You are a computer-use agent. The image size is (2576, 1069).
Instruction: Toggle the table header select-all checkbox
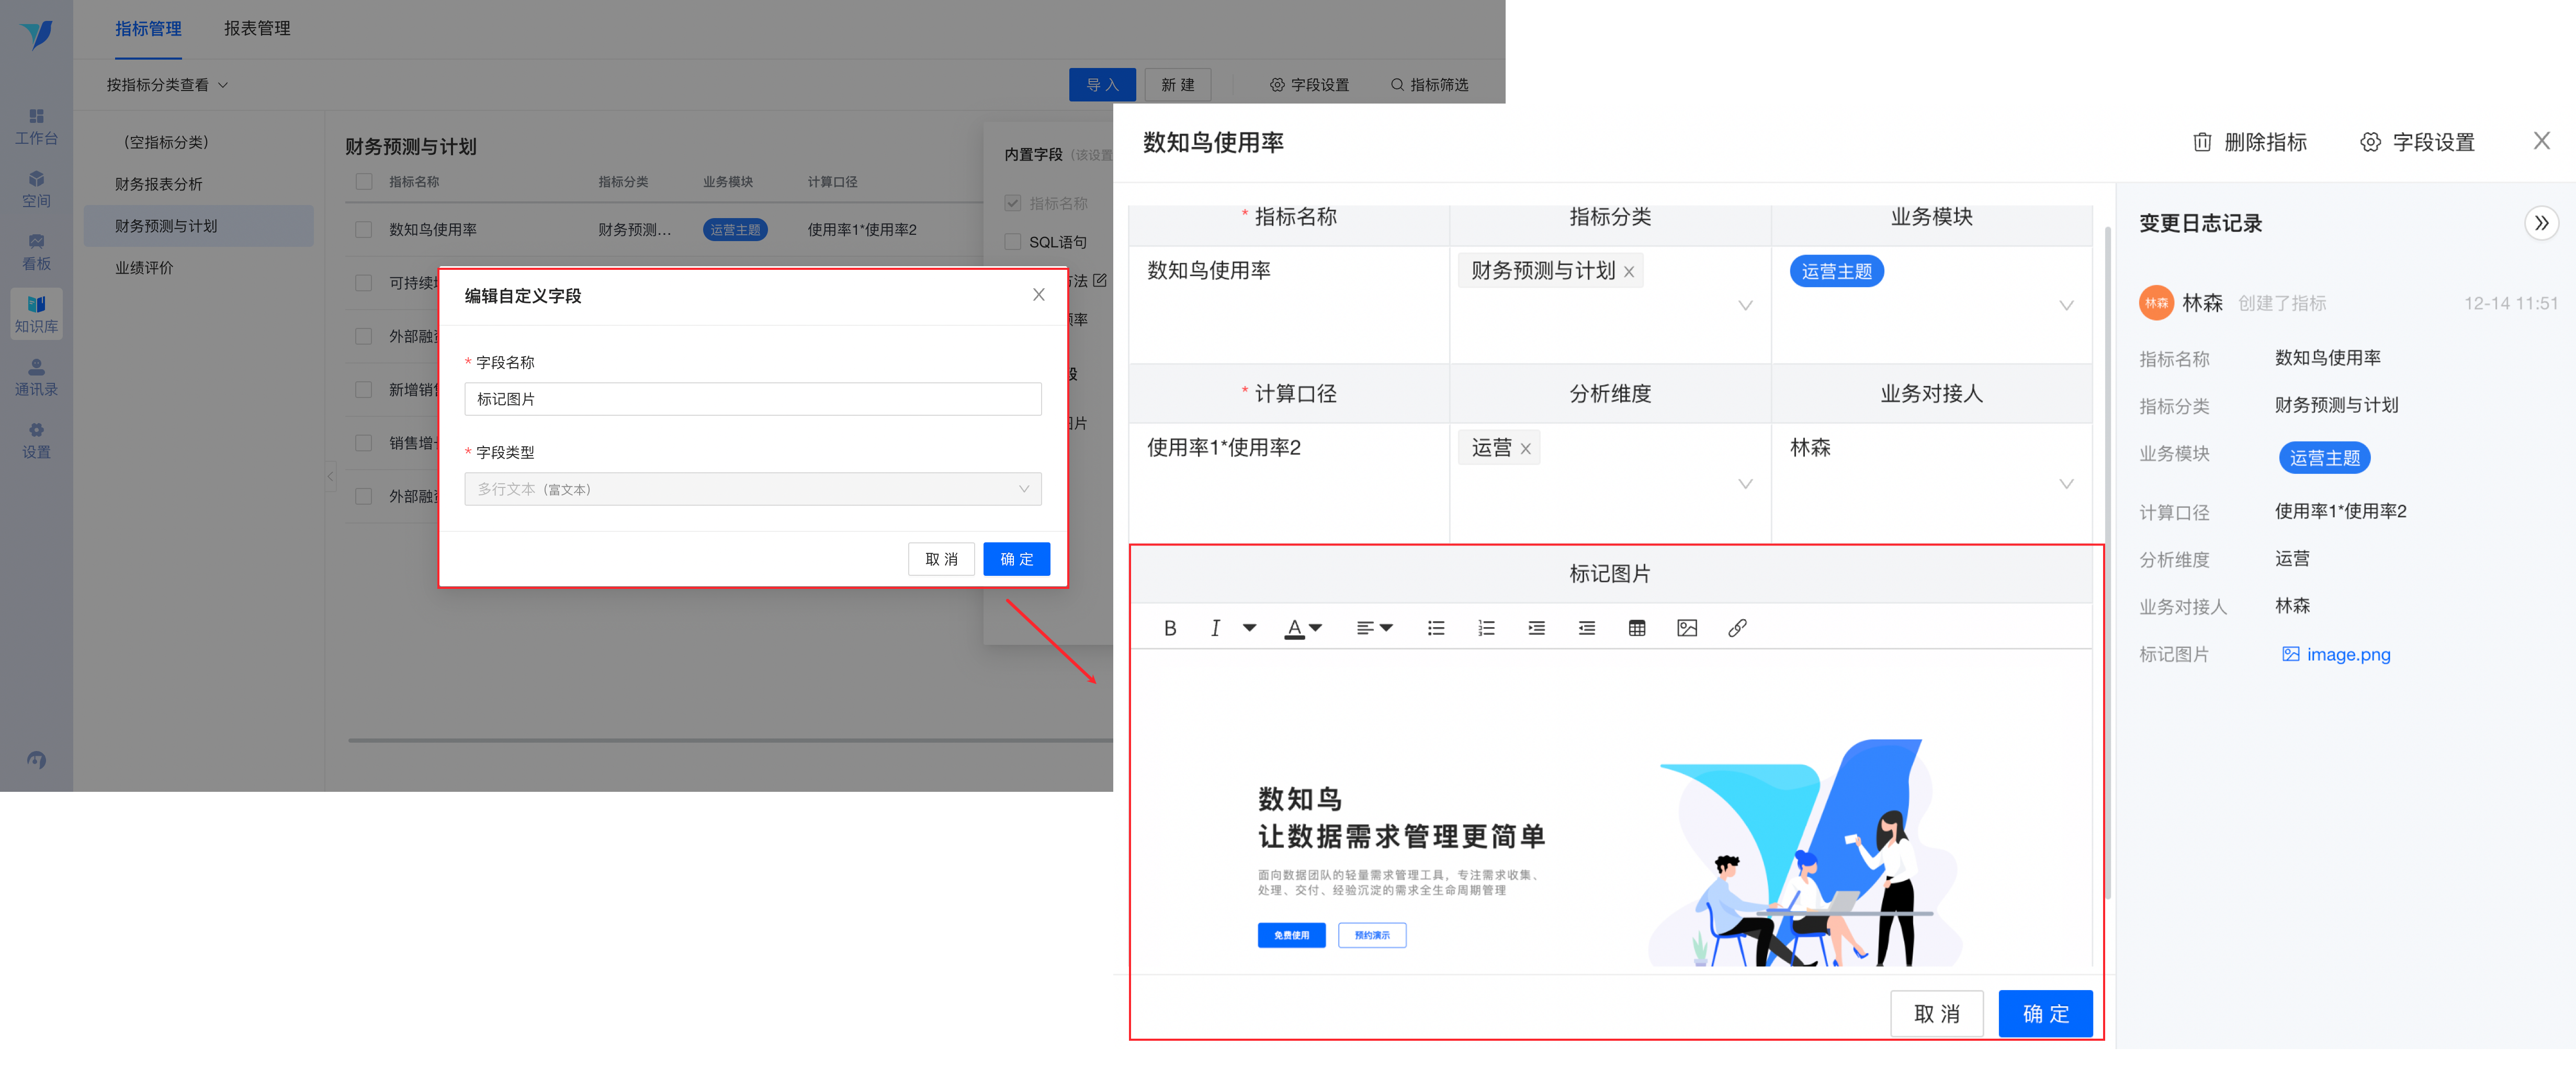(364, 182)
